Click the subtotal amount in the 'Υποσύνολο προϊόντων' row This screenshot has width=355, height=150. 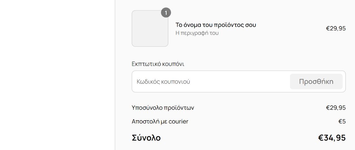[336, 108]
